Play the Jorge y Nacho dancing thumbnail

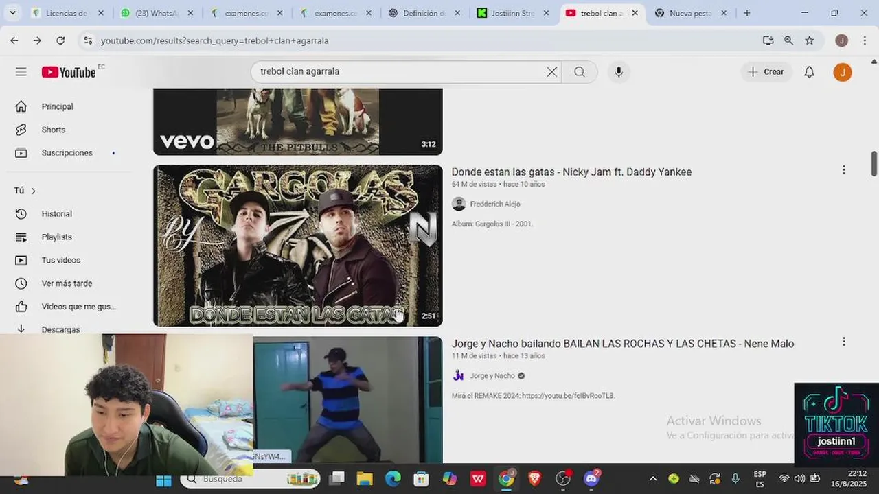(347, 400)
